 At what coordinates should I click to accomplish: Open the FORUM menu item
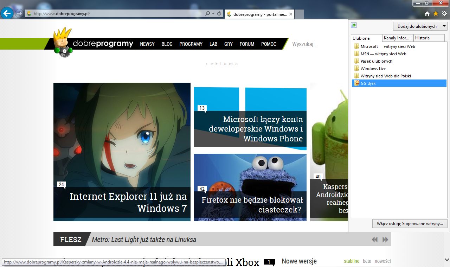pos(247,44)
